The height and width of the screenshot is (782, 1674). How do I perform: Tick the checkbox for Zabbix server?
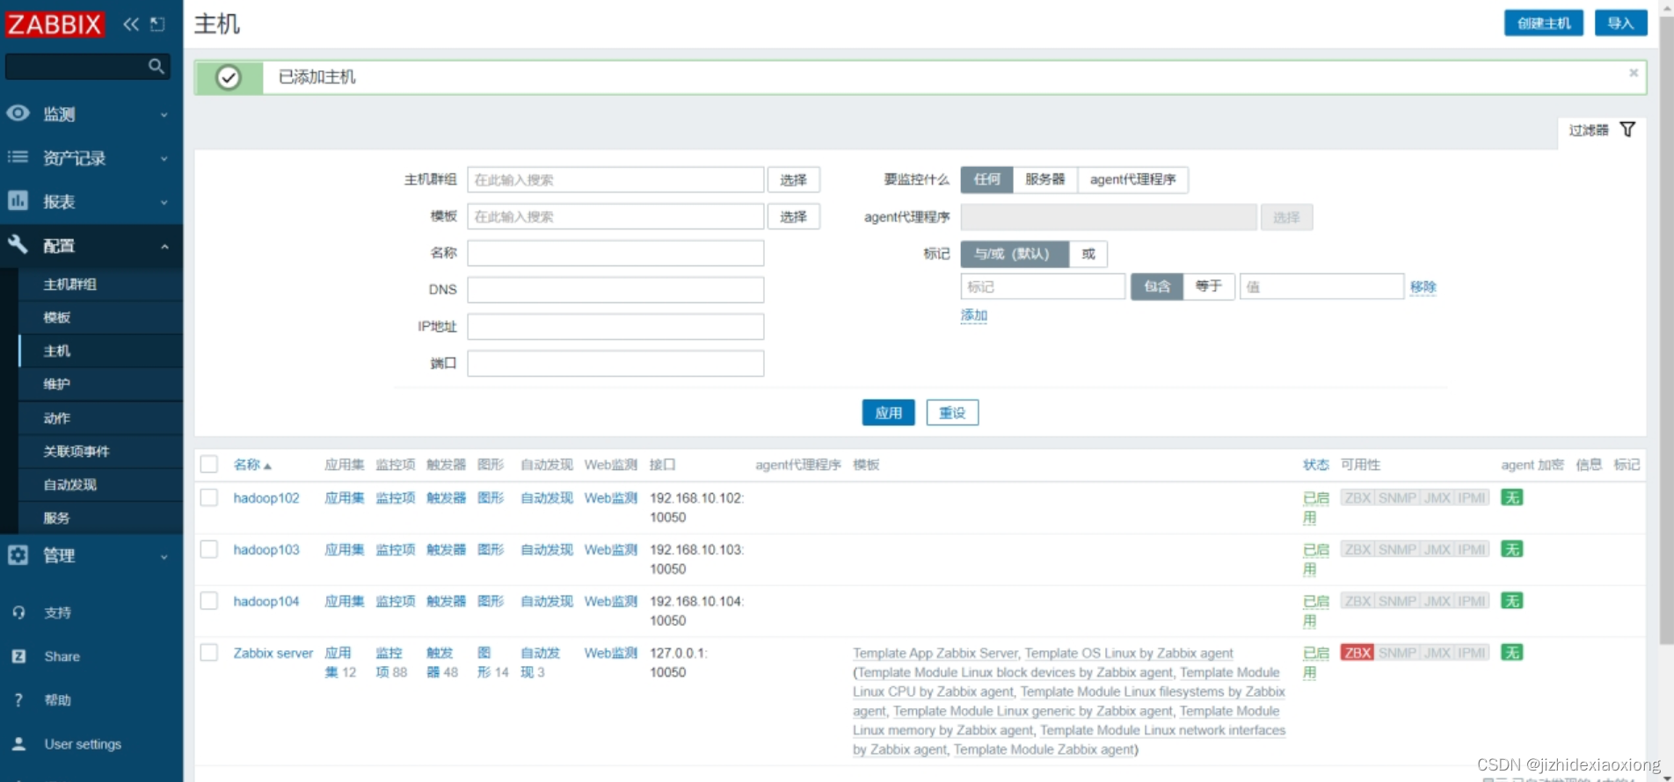click(x=209, y=653)
